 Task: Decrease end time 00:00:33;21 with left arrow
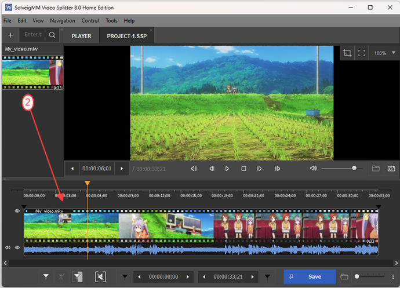(x=204, y=277)
